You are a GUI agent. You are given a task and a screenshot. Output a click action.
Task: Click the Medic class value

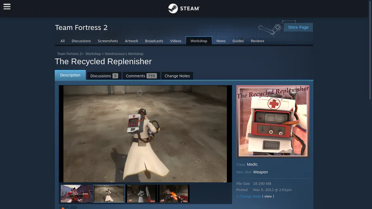coord(252,164)
